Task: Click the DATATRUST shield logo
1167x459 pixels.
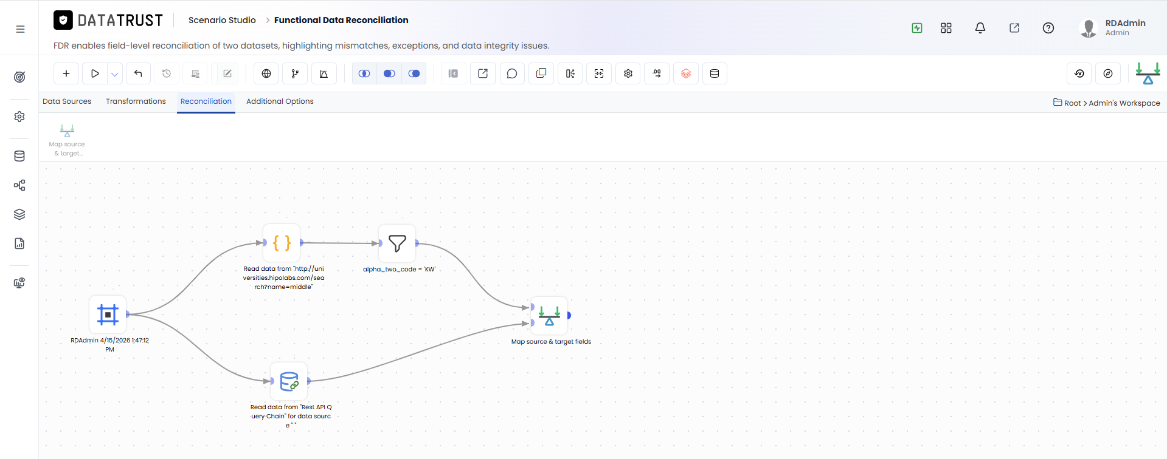Action: [63, 20]
